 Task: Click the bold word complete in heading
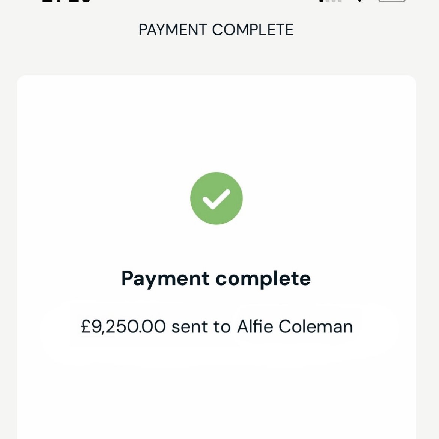click(263, 279)
